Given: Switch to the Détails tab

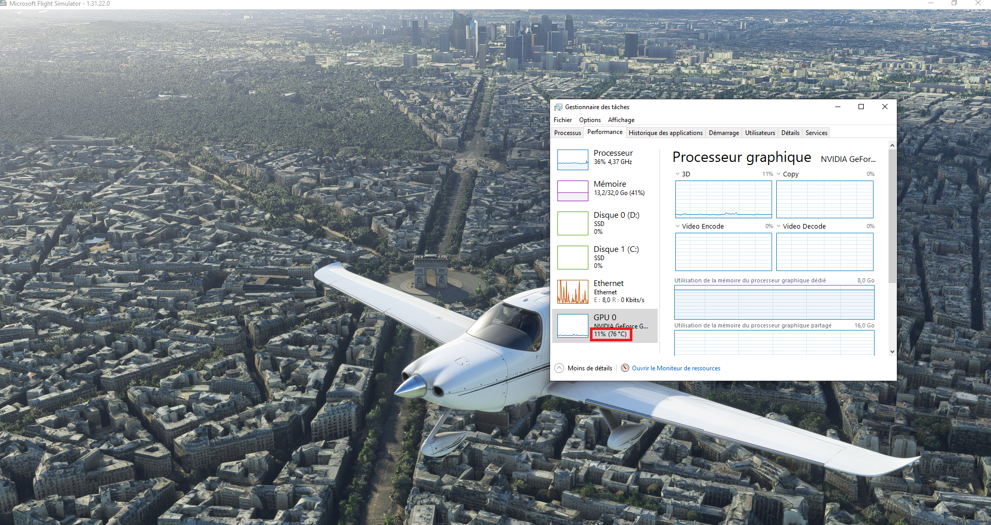Looking at the screenshot, I should (x=790, y=133).
